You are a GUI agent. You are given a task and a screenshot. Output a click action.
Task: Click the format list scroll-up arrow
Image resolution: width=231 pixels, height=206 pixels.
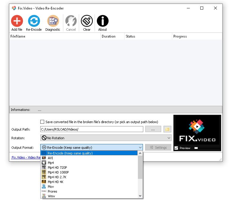(x=140, y=153)
